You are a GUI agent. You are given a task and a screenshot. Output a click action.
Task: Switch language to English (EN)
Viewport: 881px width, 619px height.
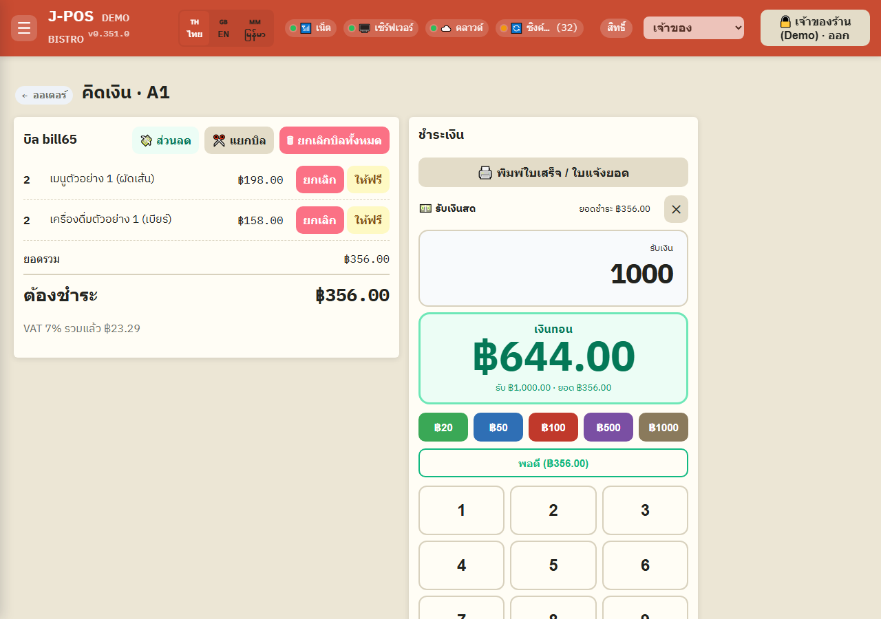click(x=224, y=28)
